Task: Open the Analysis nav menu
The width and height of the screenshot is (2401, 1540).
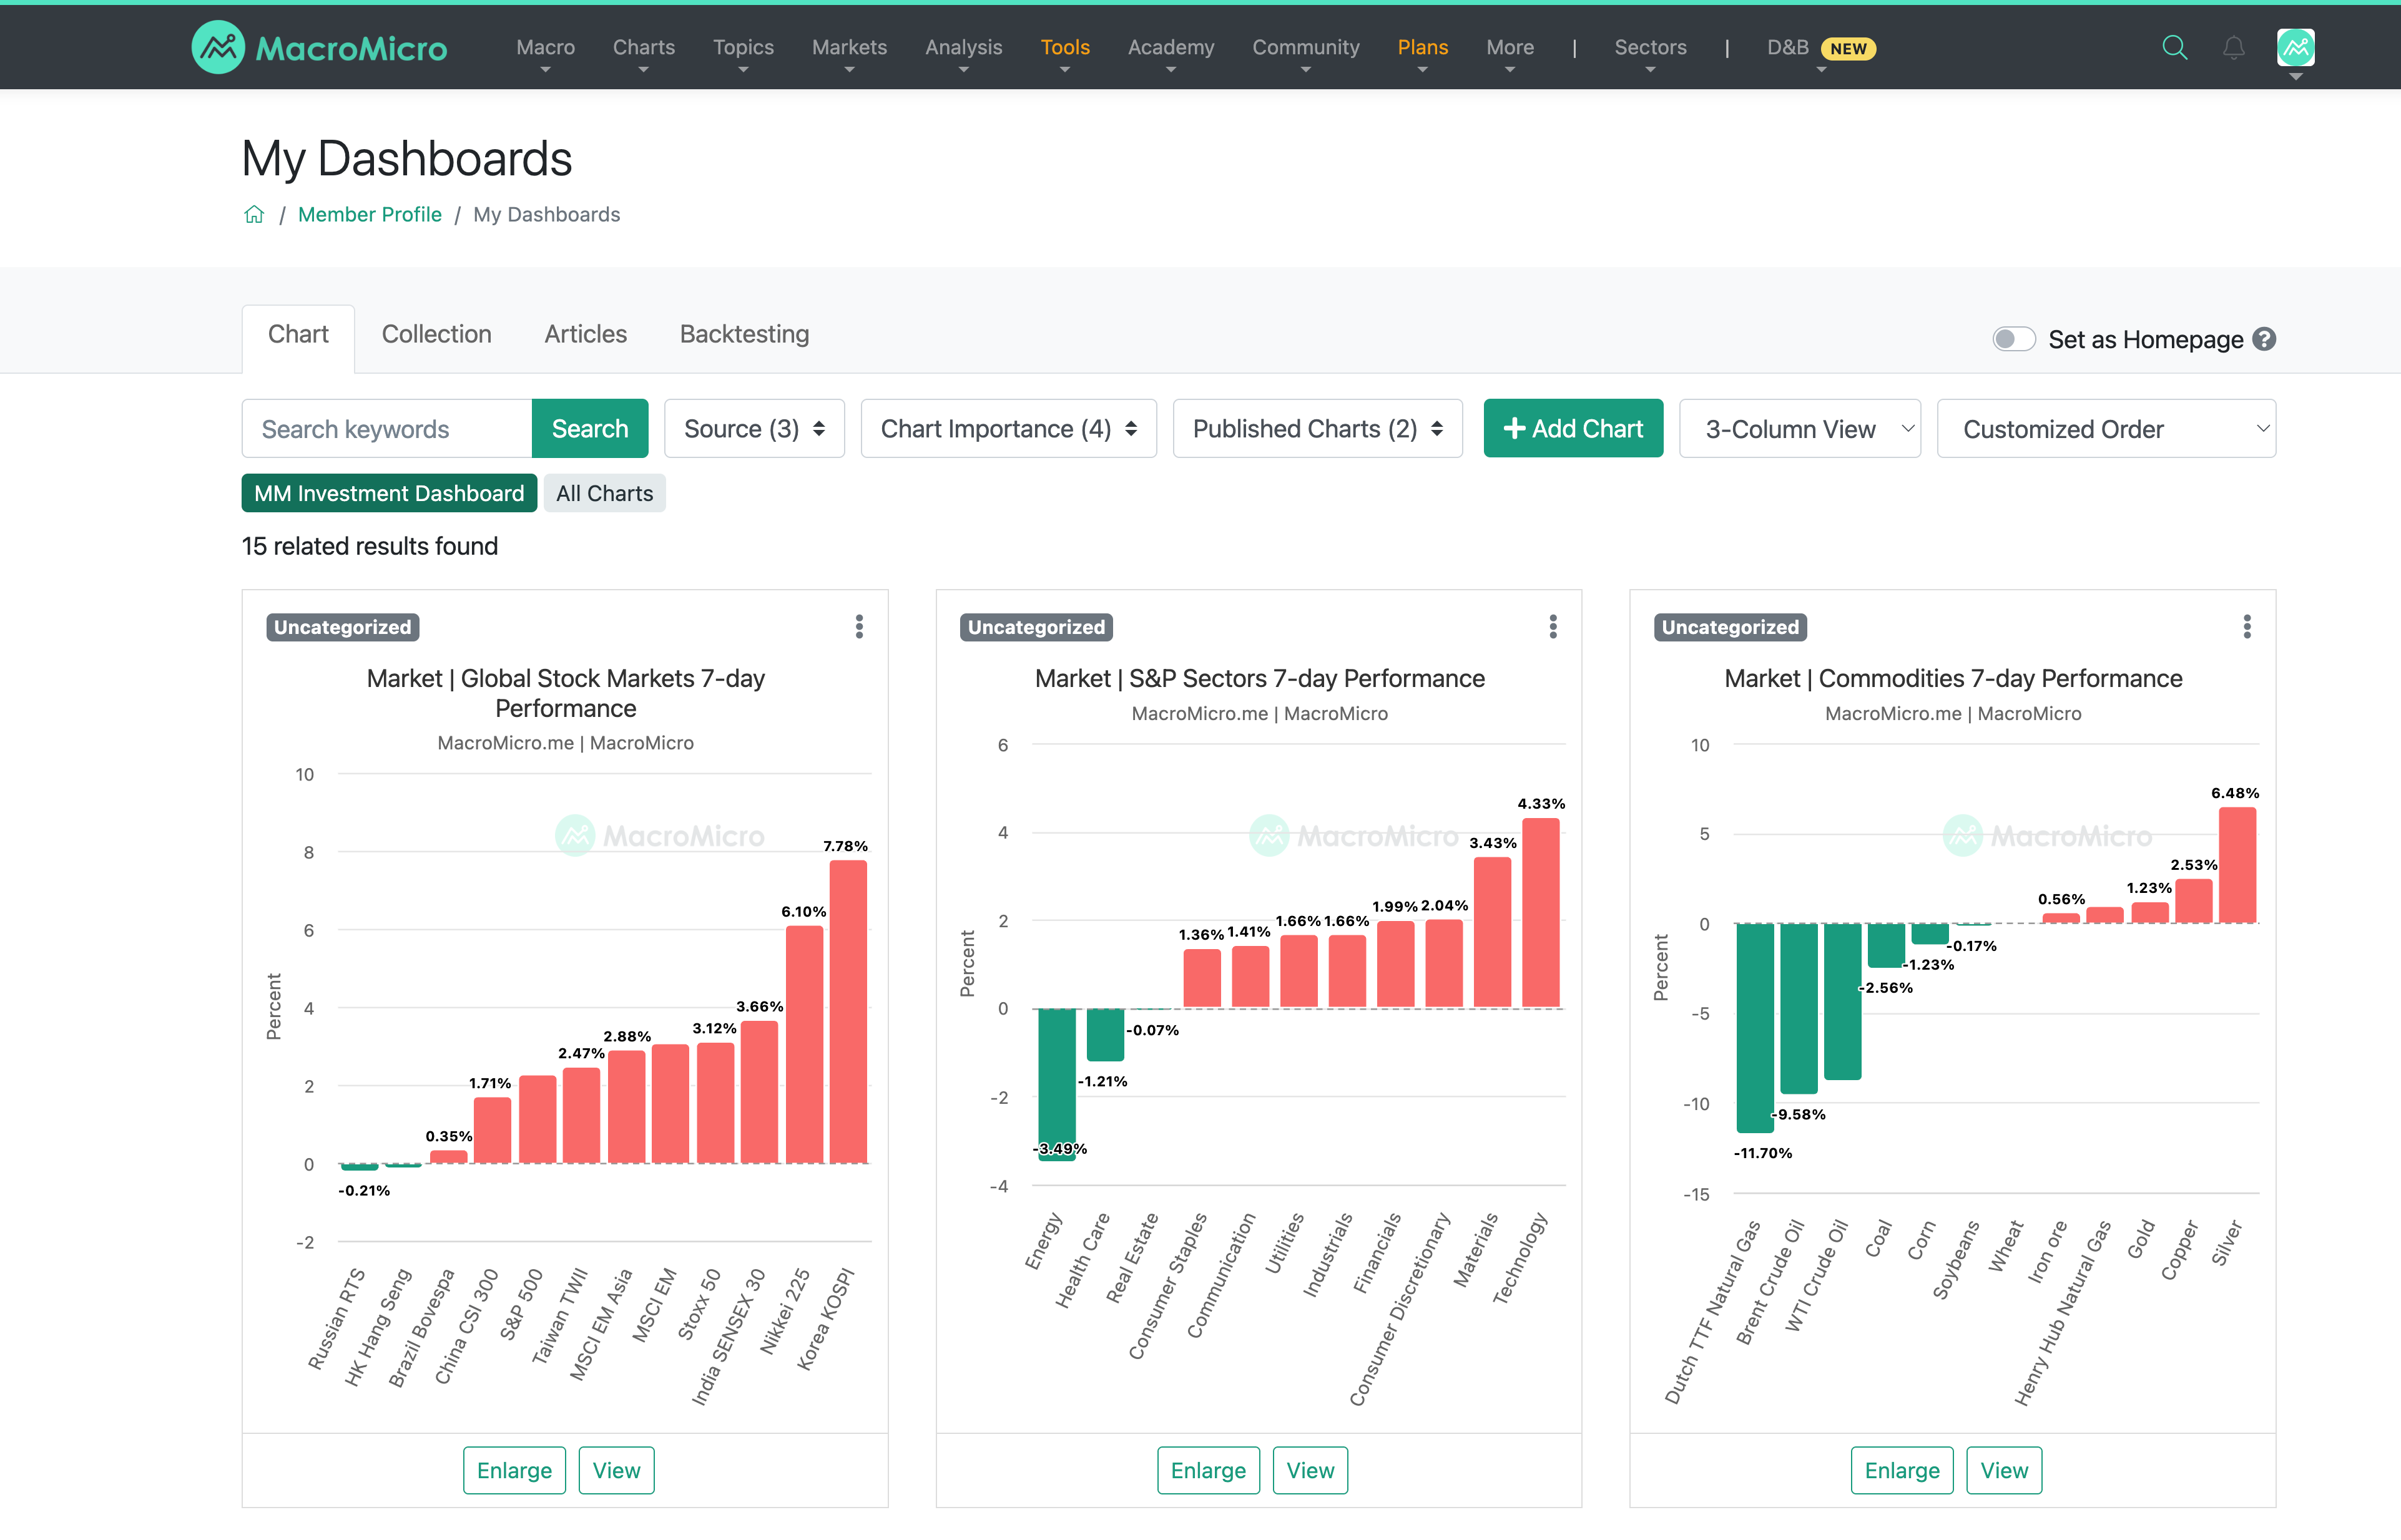Action: pos(963,47)
